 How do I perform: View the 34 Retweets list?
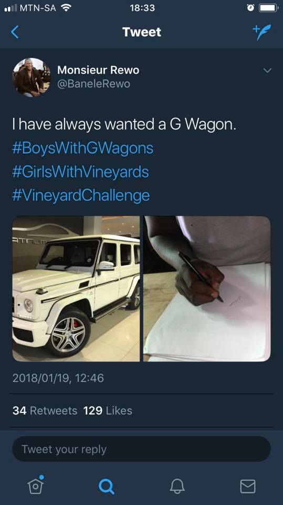pyautogui.click(x=45, y=411)
